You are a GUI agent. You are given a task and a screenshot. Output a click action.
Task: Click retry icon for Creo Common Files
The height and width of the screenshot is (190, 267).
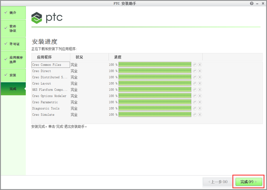[x=195, y=65]
